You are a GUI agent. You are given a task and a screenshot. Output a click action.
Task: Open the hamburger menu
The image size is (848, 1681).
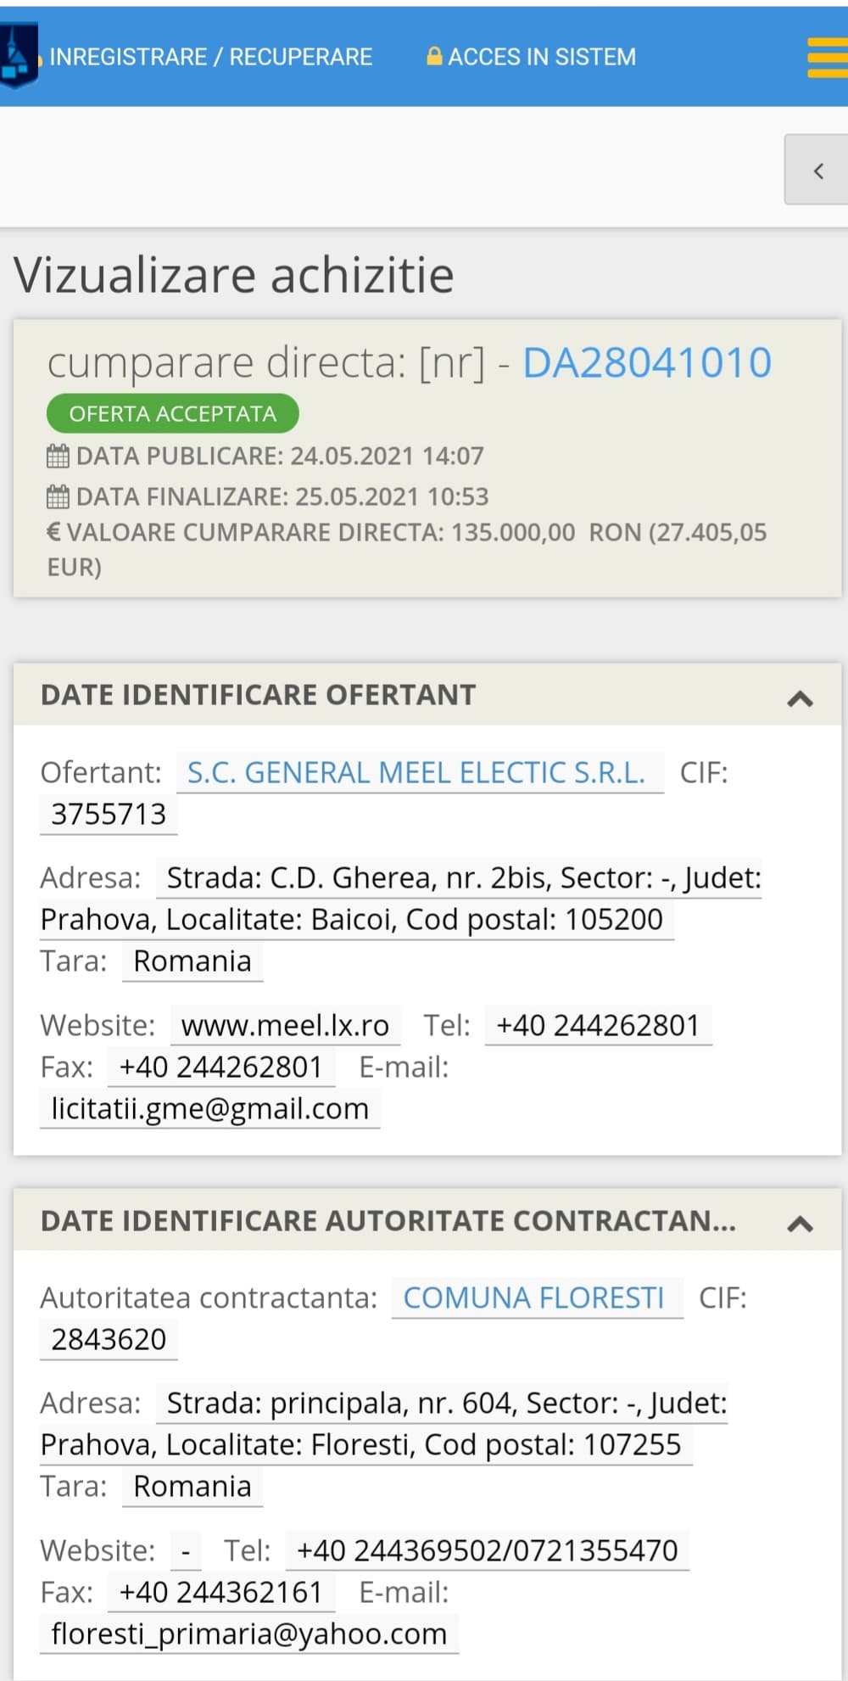coord(827,58)
